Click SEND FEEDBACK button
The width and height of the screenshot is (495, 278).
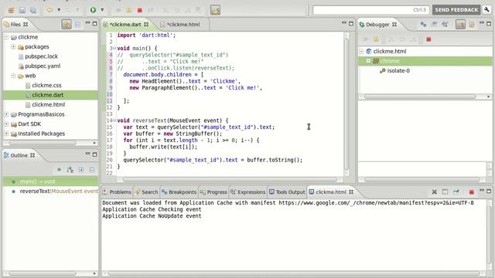456,10
